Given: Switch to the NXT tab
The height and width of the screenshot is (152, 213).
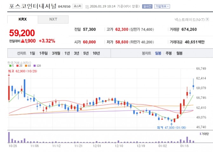Looking at the screenshot, I should (x=53, y=19).
